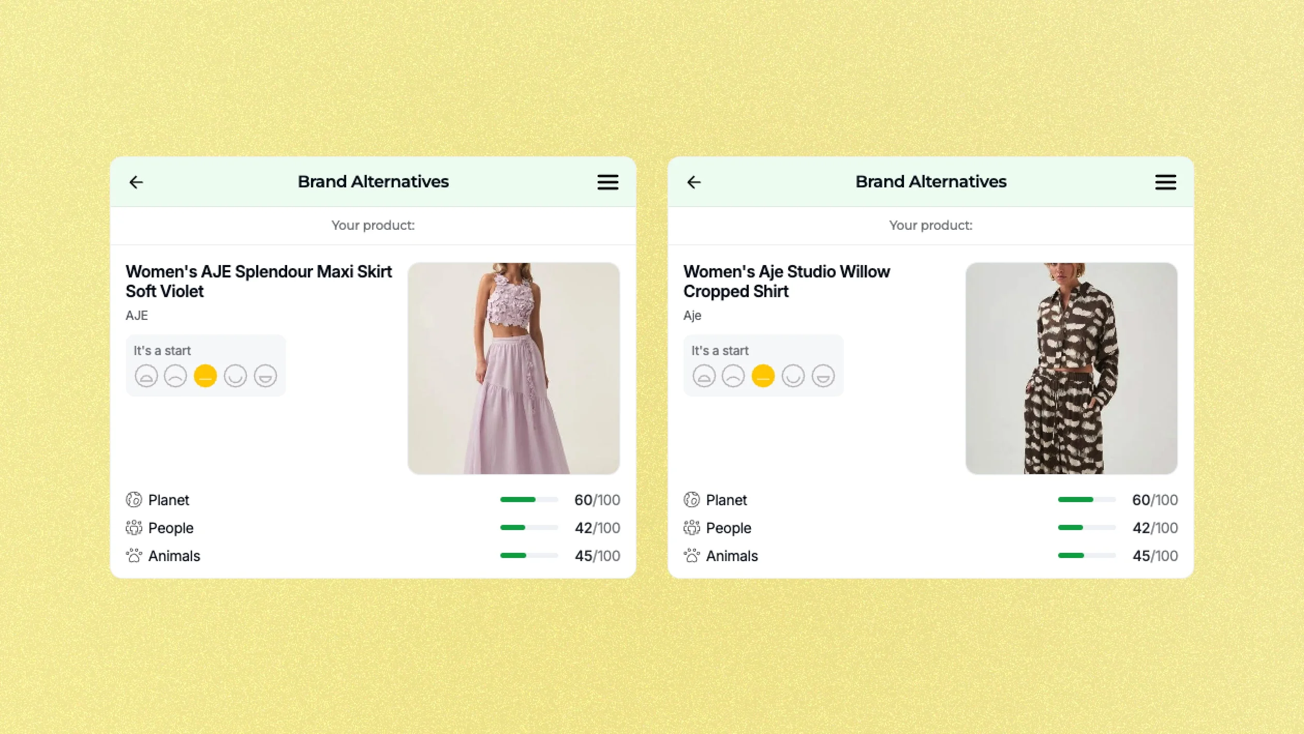
Task: Open the hamburger menu on the cropped shirt screen
Action: [1165, 182]
